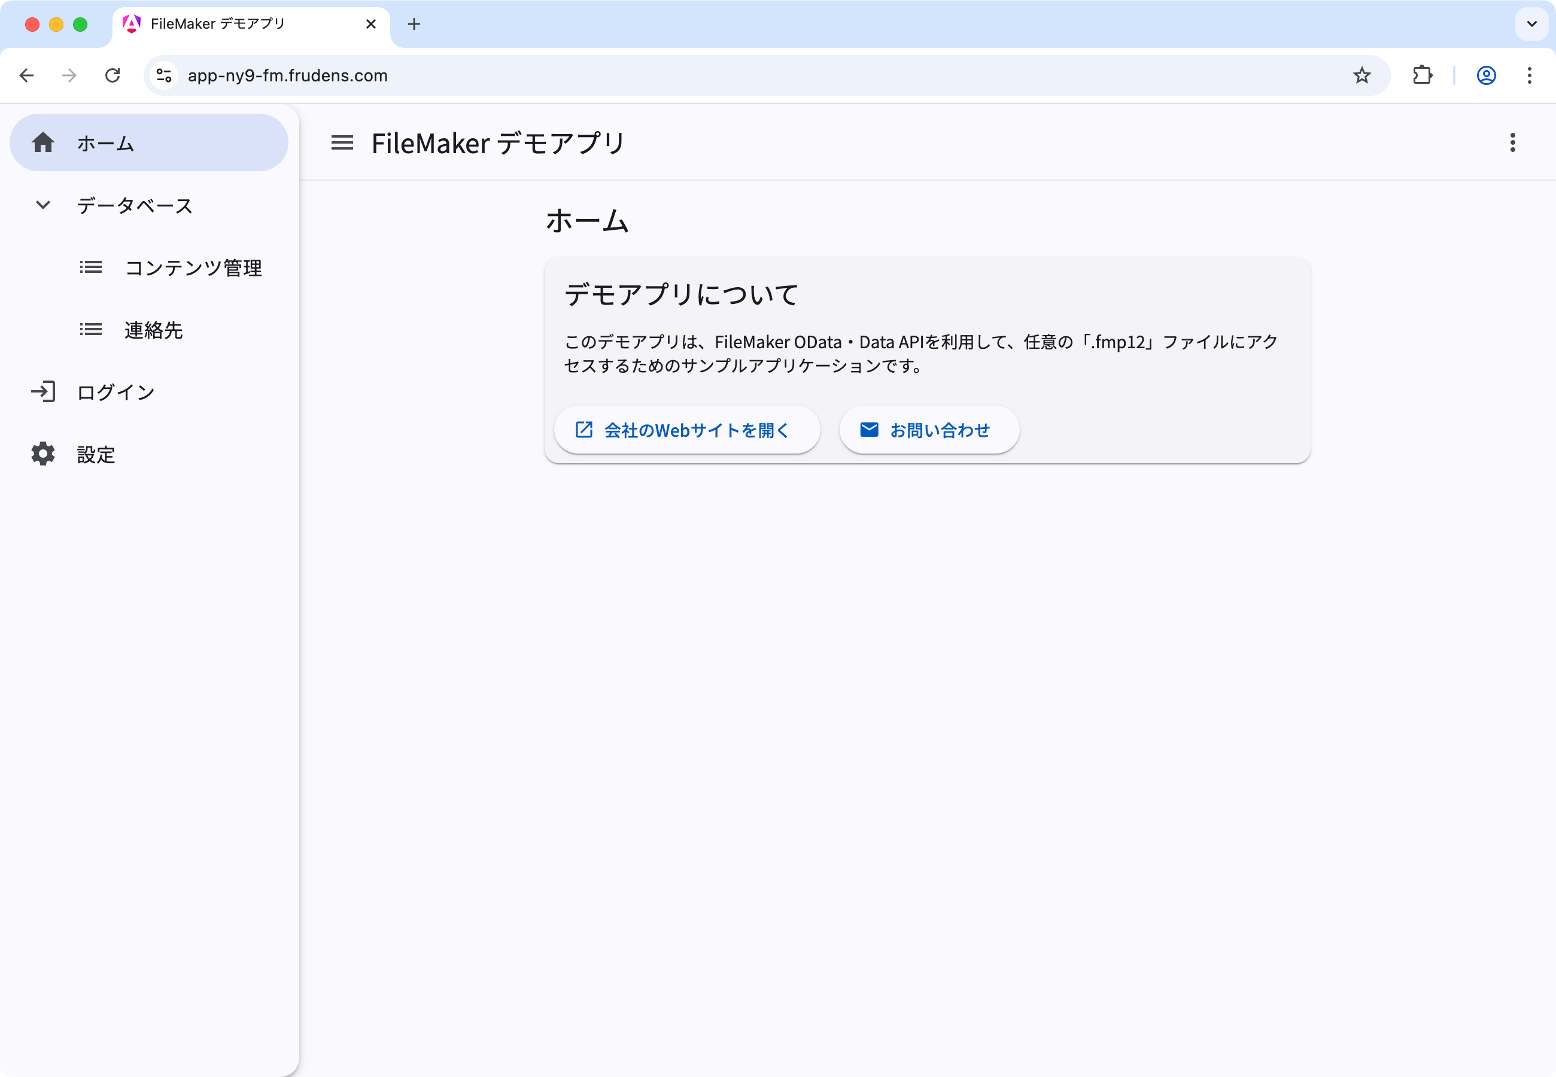The height and width of the screenshot is (1077, 1556).
Task: View site information icon in address bar
Action: [164, 75]
